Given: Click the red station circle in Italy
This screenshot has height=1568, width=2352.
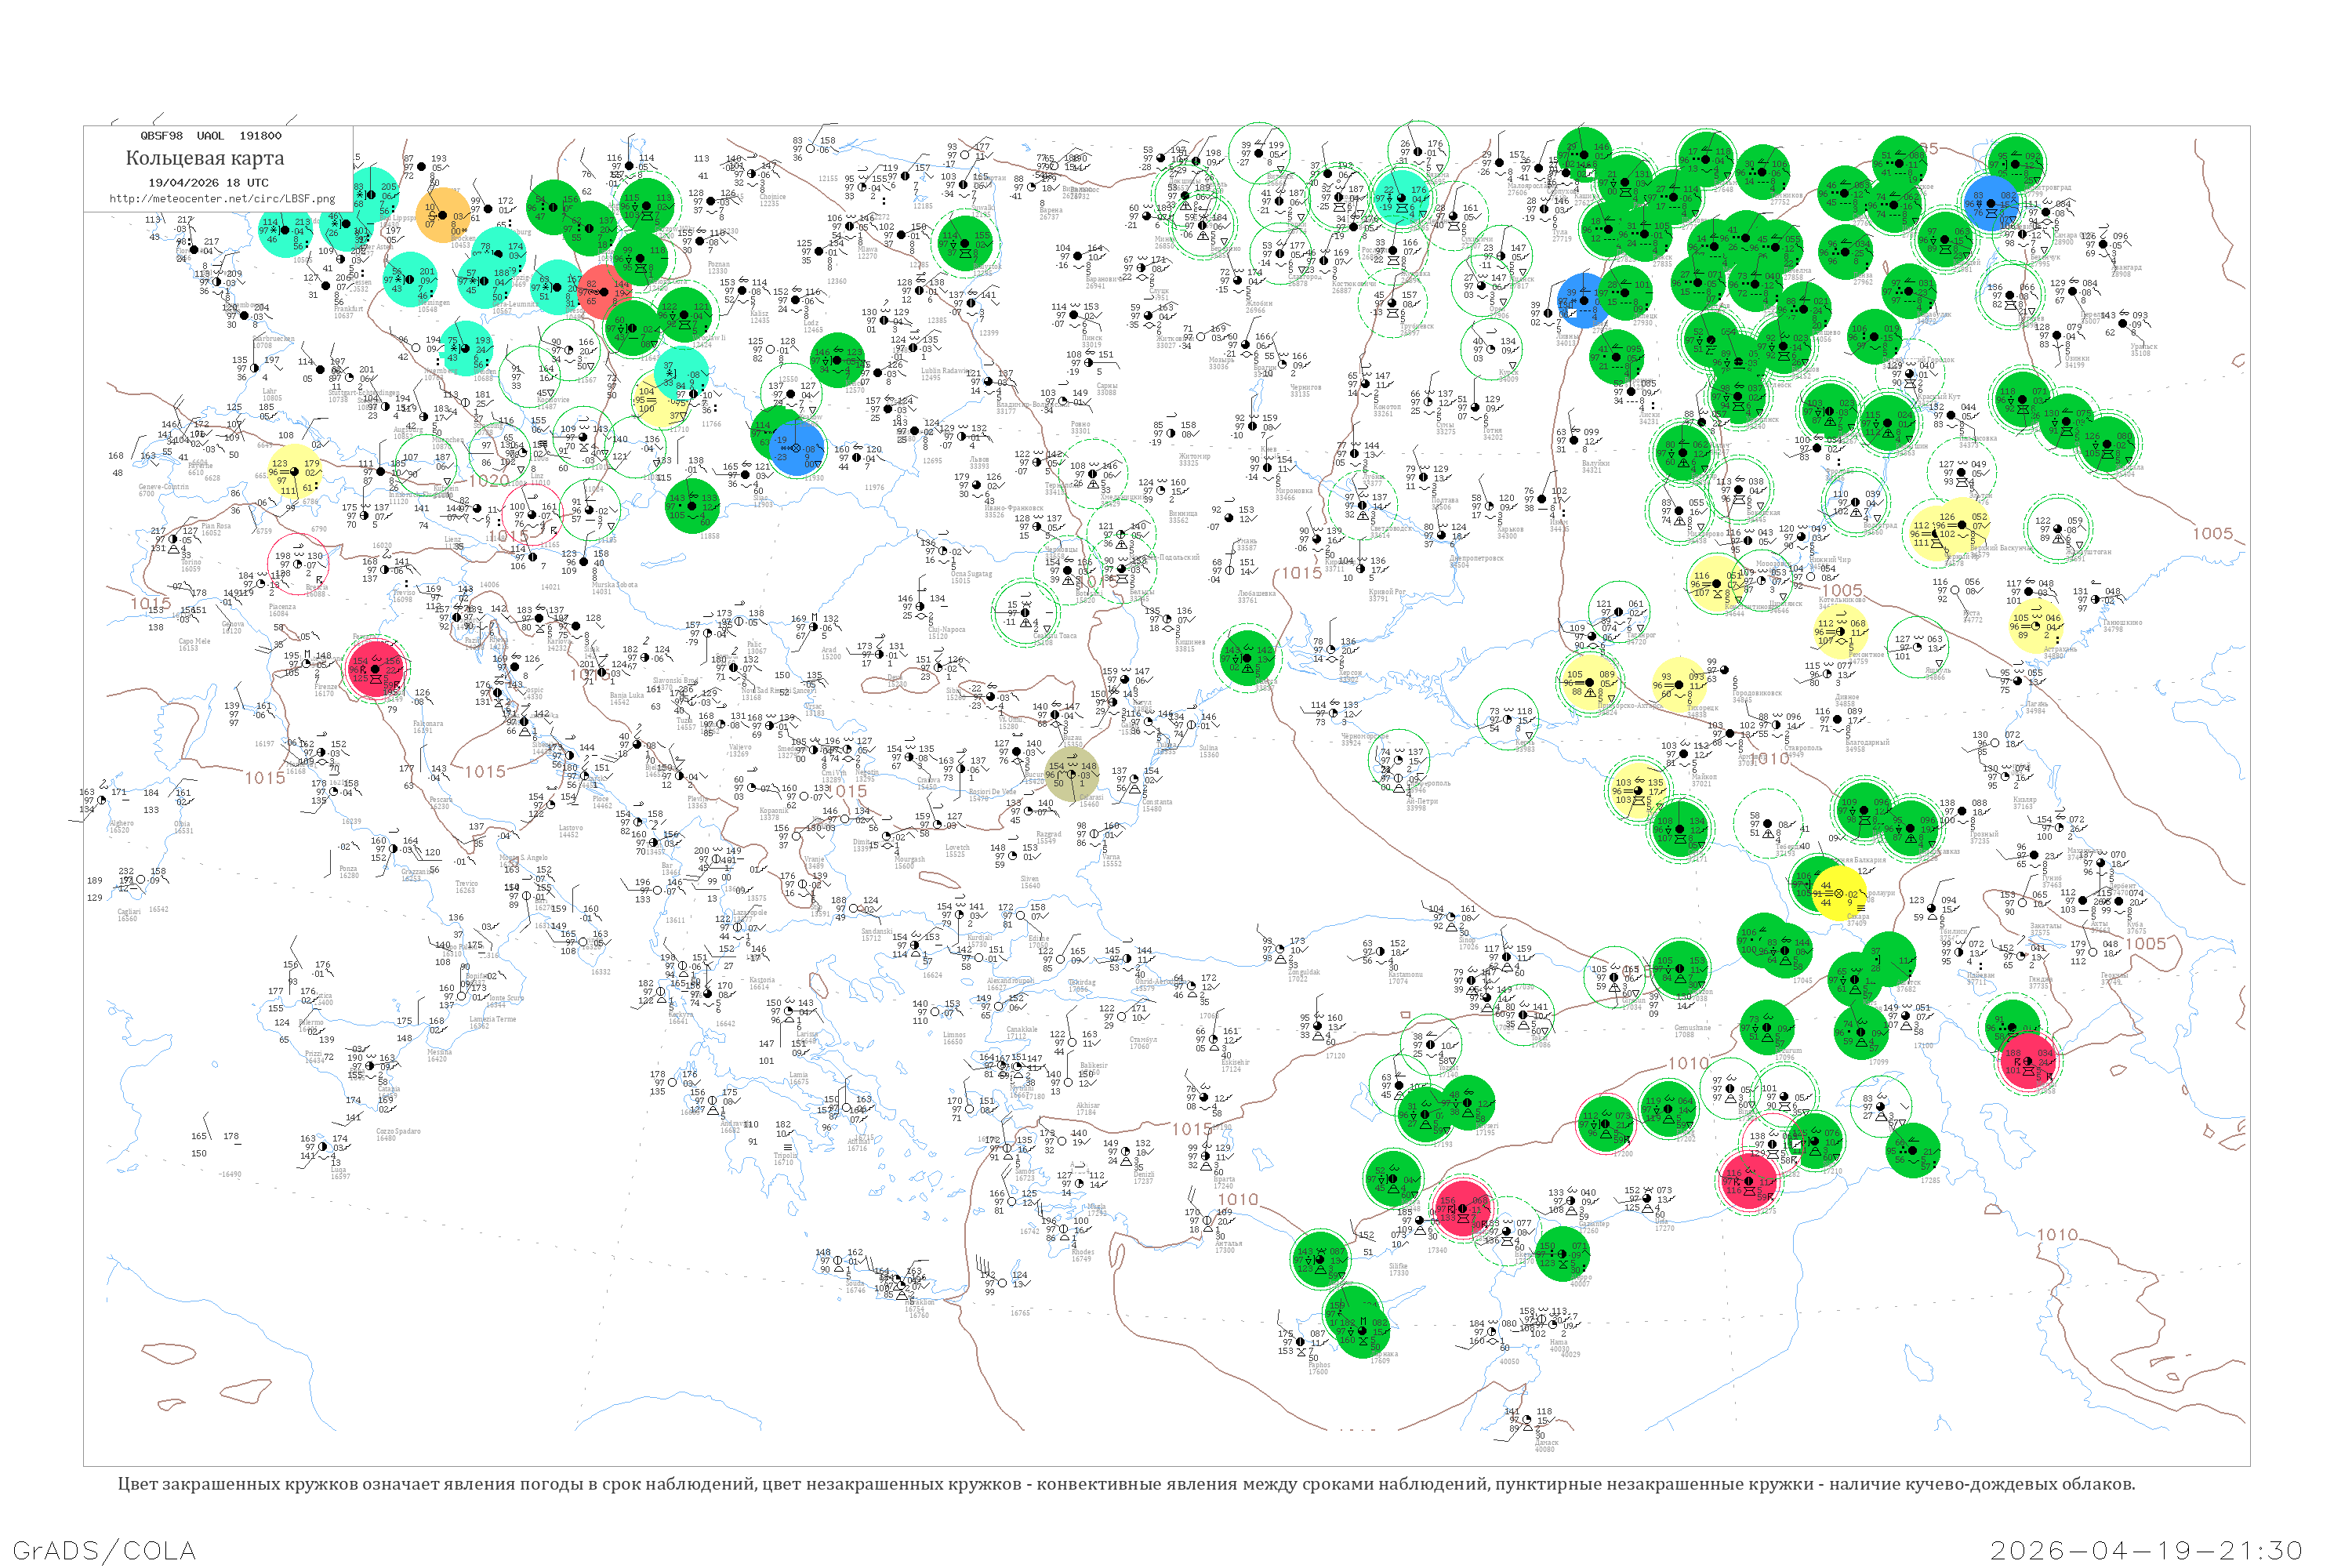Looking at the screenshot, I should 376,670.
